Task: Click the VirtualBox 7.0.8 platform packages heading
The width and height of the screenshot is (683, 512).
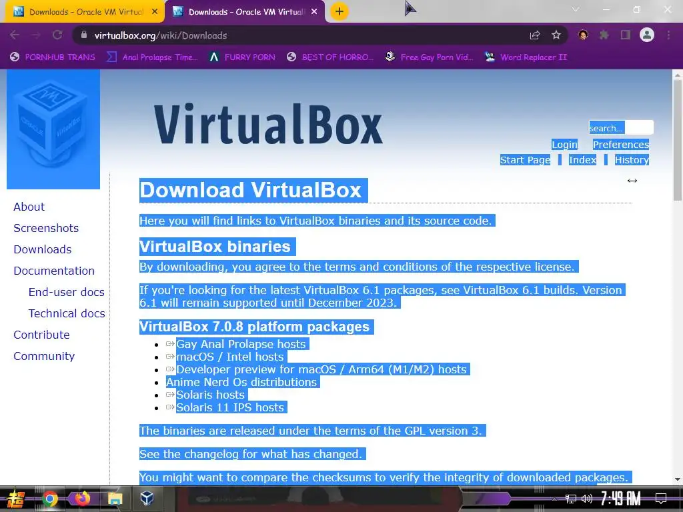Action: click(x=254, y=327)
